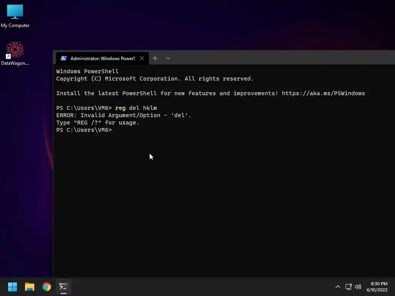Click the https://aka.ms/PSWindows link
Screen dimensions: 395x296
pyautogui.click(x=324, y=93)
